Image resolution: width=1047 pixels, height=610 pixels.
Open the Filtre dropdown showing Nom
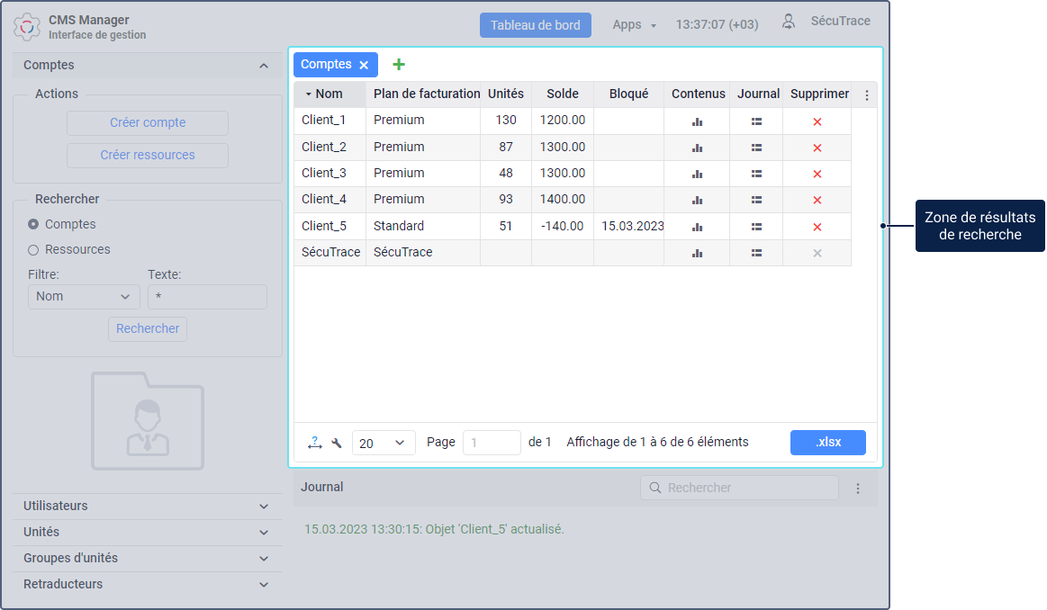[x=84, y=297]
